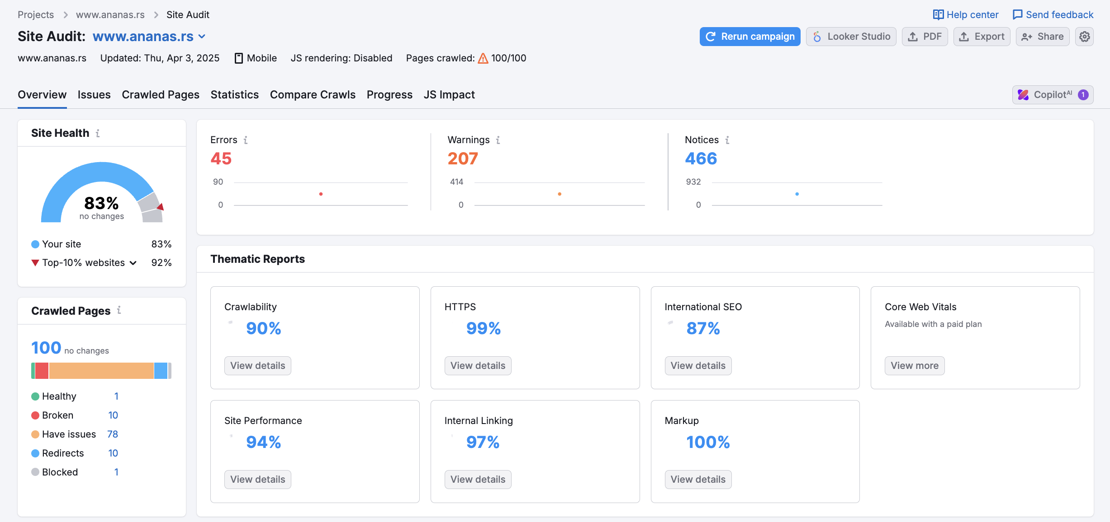This screenshot has height=522, width=1110.
Task: Click the Export button
Action: (x=982, y=37)
